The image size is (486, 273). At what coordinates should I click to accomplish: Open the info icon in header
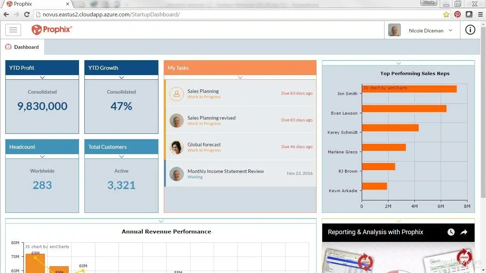tap(470, 30)
